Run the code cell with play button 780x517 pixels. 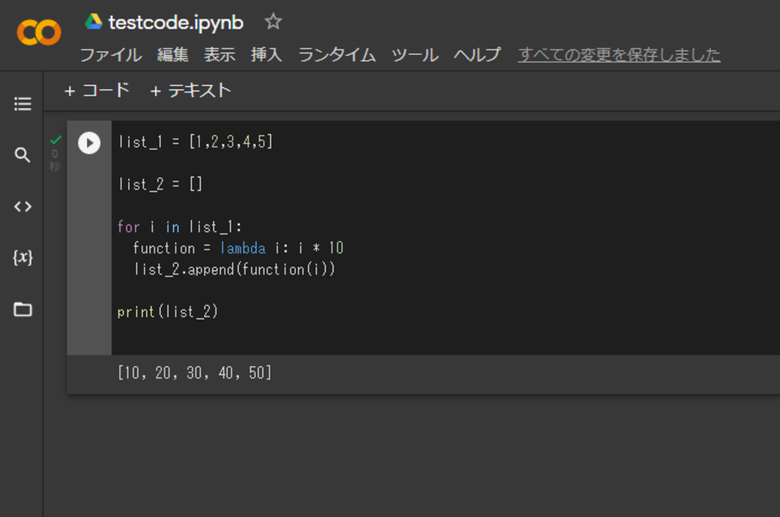pyautogui.click(x=89, y=143)
